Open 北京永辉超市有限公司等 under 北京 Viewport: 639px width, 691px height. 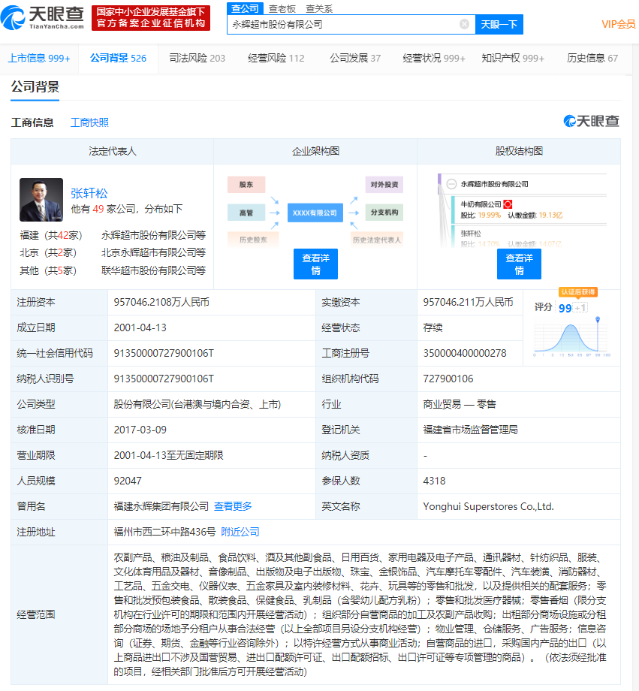(153, 252)
